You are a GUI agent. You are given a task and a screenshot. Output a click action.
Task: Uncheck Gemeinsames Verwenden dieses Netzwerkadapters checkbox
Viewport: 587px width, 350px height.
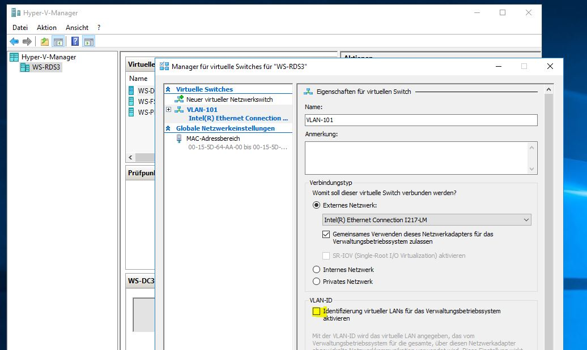pos(326,234)
